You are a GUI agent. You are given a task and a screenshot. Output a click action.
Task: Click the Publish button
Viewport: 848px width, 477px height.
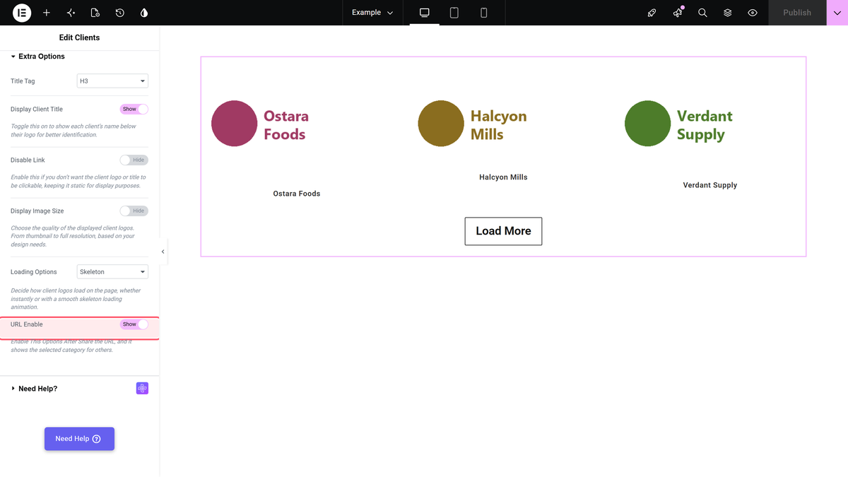coord(797,13)
